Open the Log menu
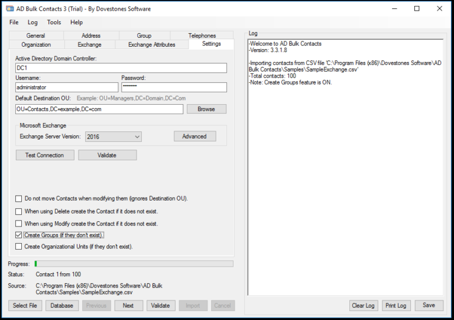Image resolution: width=454 pixels, height=320 pixels. pyautogui.click(x=33, y=22)
